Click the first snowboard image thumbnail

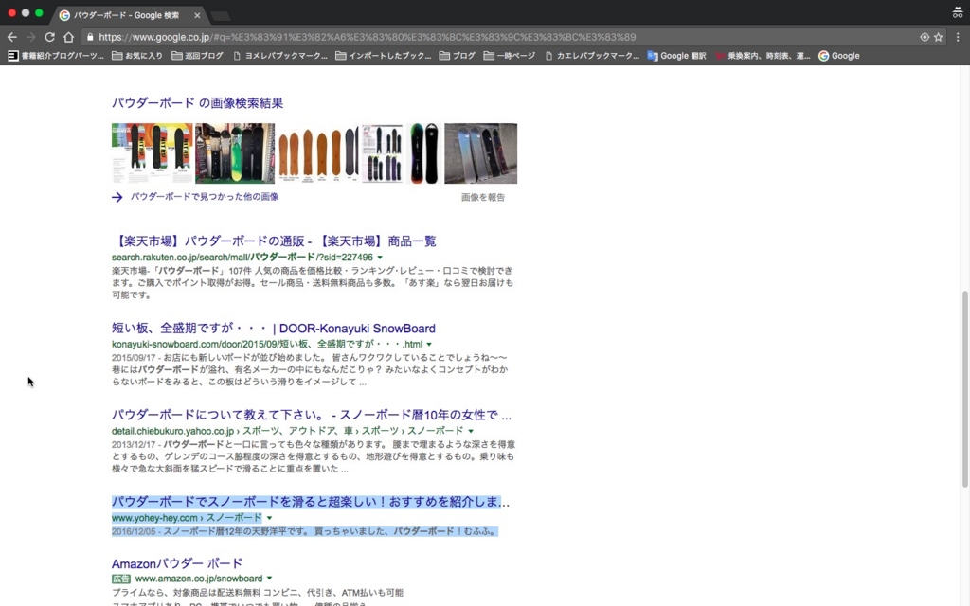[x=152, y=153]
